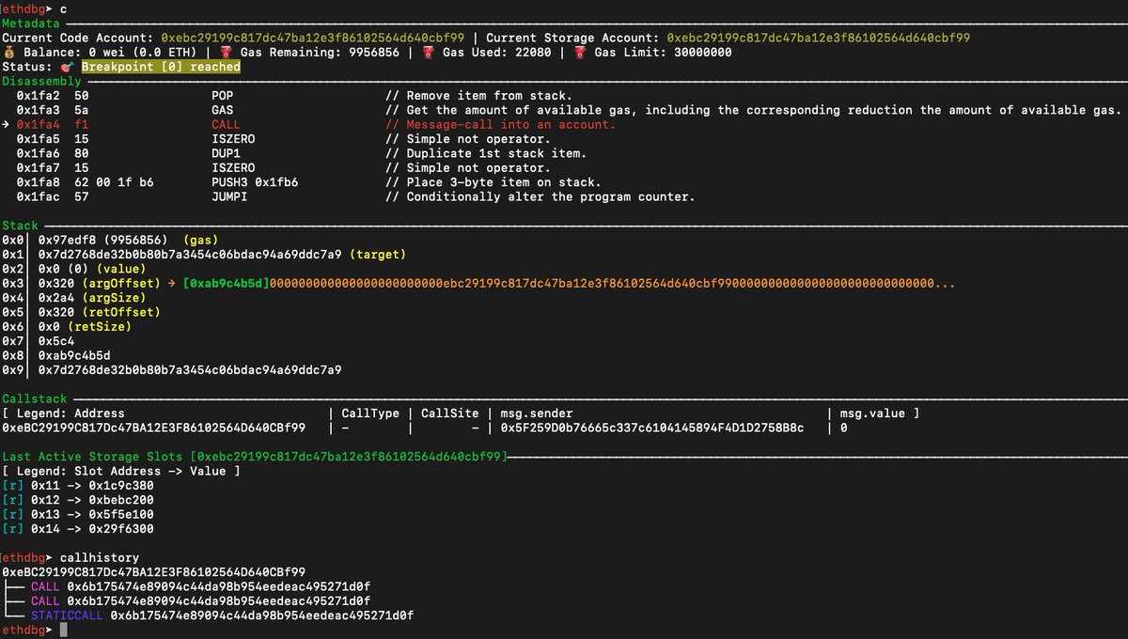Click the '0x0 (retSize)' stack entry

(x=86, y=327)
